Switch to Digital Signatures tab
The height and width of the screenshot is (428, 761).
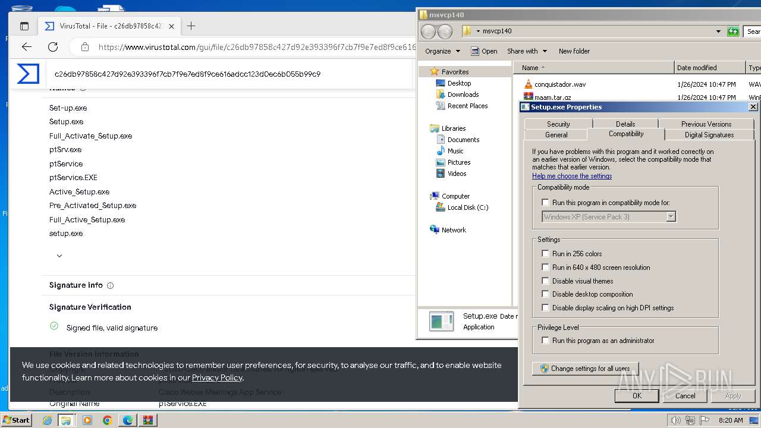tap(709, 135)
